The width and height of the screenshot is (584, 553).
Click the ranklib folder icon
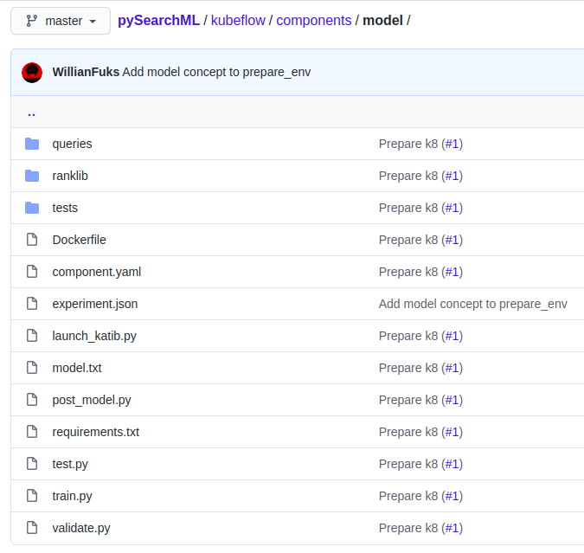click(32, 176)
